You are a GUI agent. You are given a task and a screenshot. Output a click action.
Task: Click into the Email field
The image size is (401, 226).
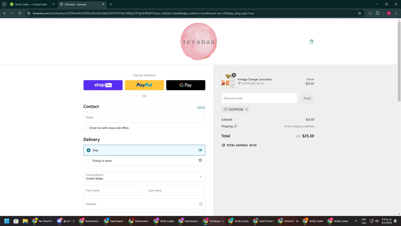(144, 117)
